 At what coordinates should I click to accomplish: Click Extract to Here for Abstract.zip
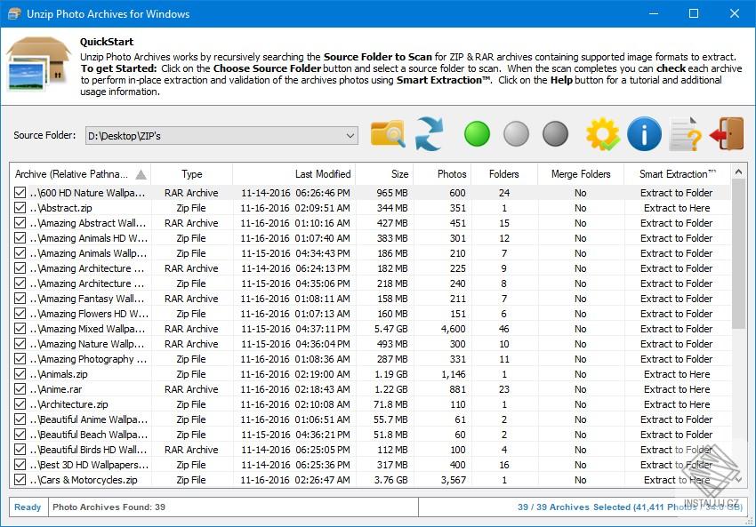tap(677, 208)
